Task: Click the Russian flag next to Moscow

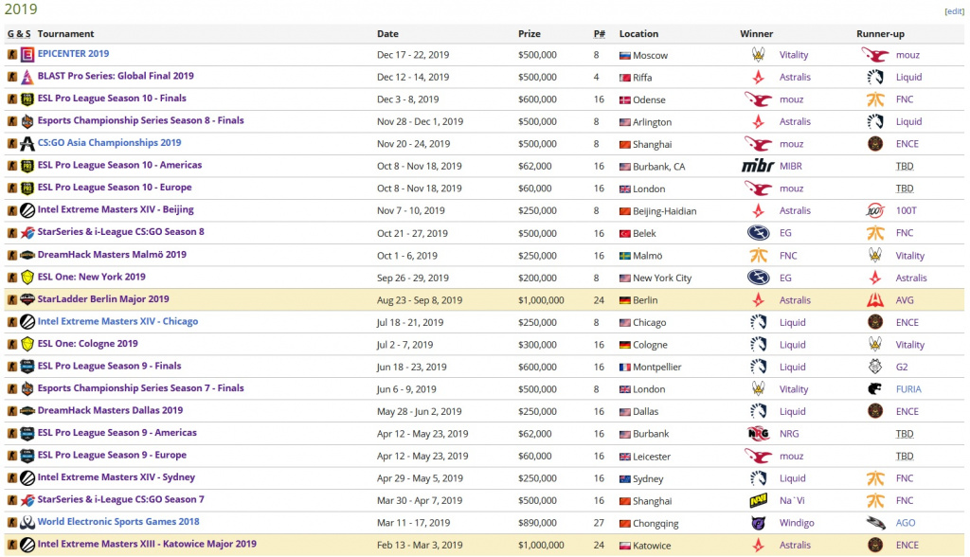Action: (625, 56)
